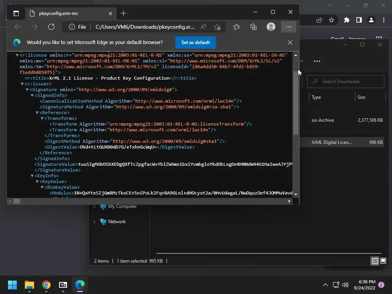Activate Read aloud in Edge

[204, 27]
